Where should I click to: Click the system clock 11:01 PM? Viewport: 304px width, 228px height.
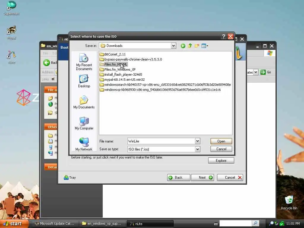click(293, 224)
